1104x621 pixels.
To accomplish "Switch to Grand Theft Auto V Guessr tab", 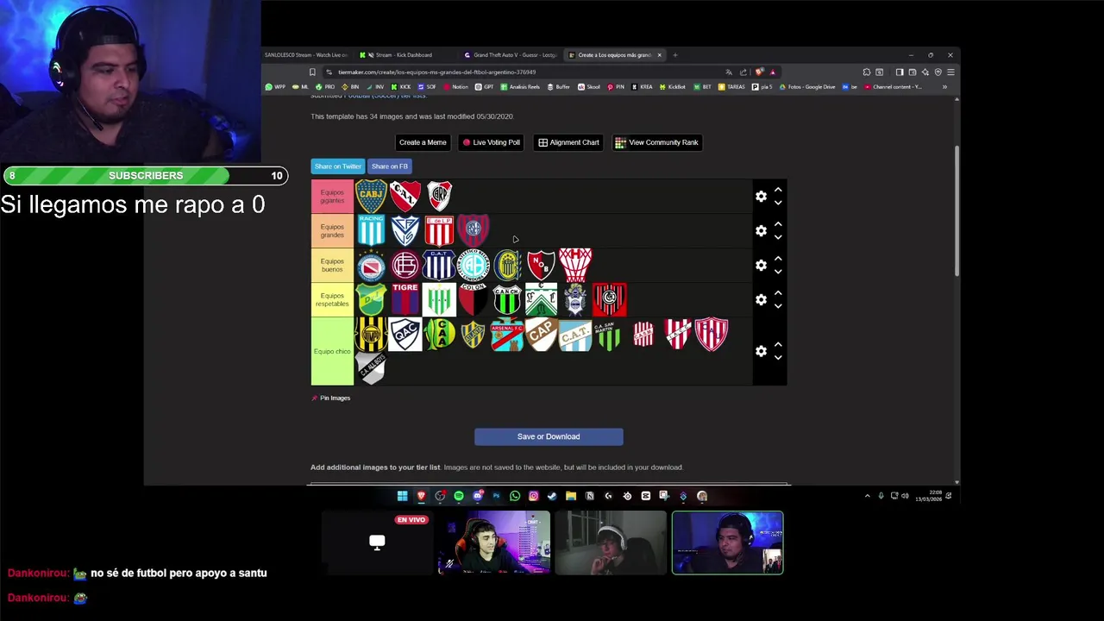I will 511,55.
